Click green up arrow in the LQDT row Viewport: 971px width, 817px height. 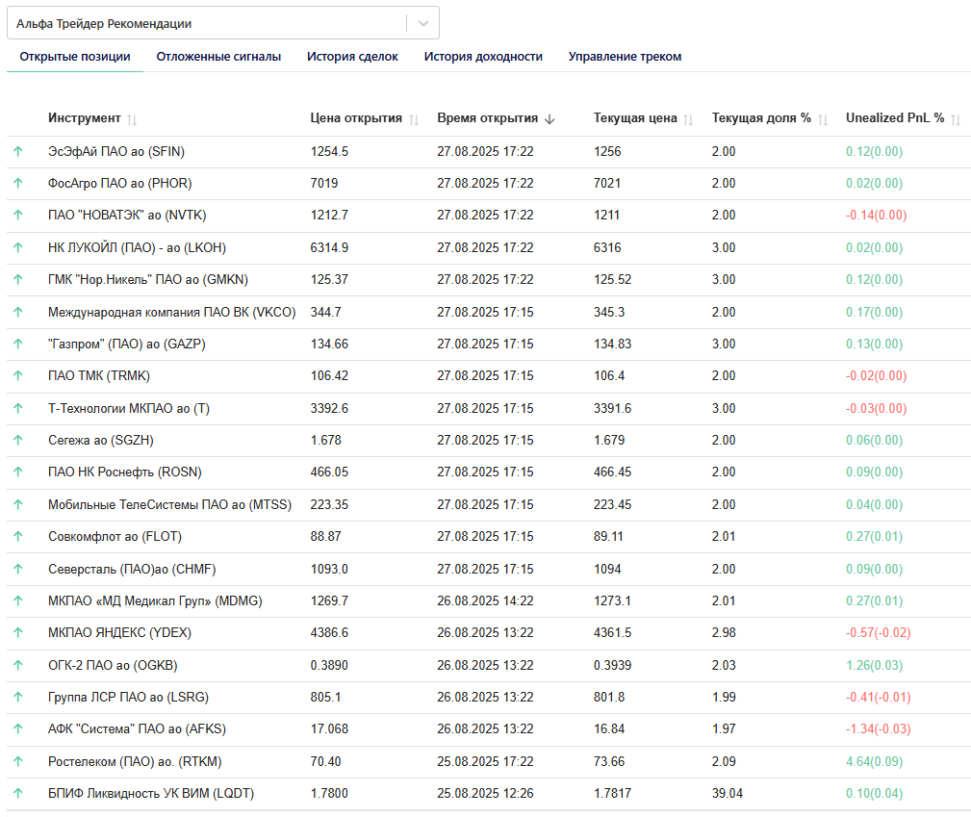click(x=17, y=794)
